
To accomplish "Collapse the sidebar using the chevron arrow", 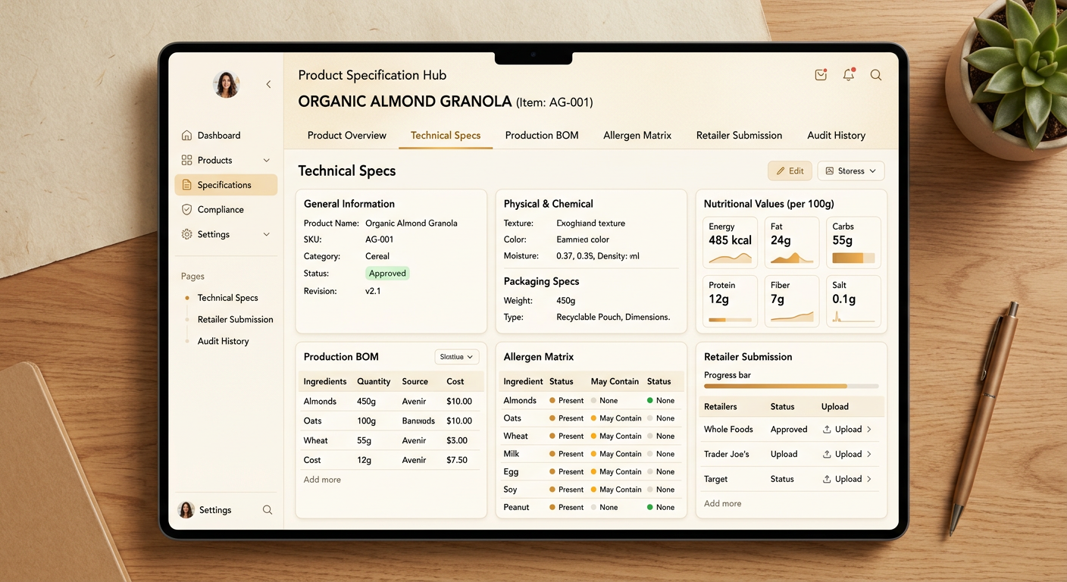I will 268,84.
